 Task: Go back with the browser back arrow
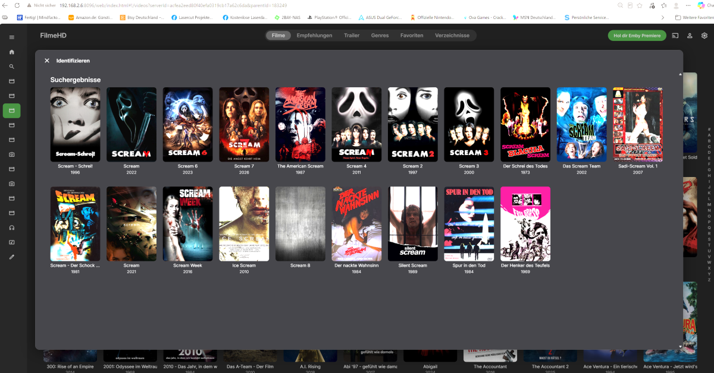5,5
